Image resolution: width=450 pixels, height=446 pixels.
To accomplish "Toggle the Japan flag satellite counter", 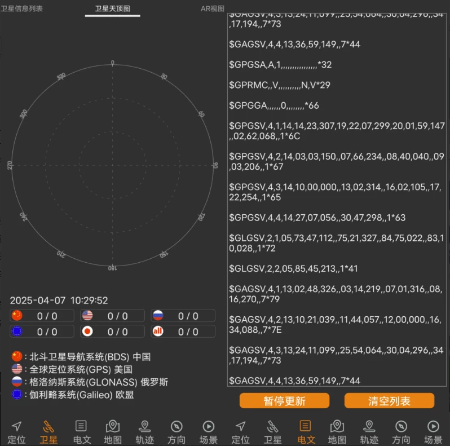I will coord(113,332).
